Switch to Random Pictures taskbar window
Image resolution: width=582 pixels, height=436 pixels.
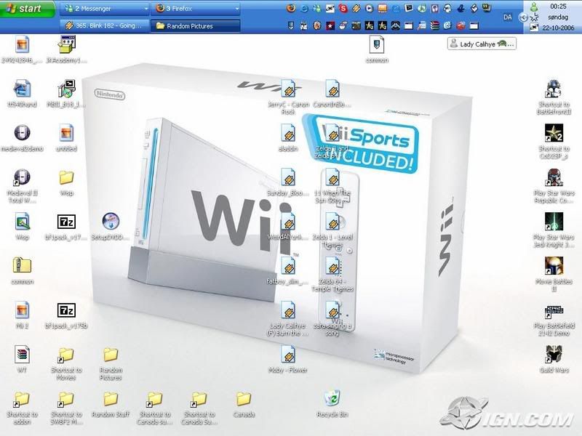tap(196, 26)
